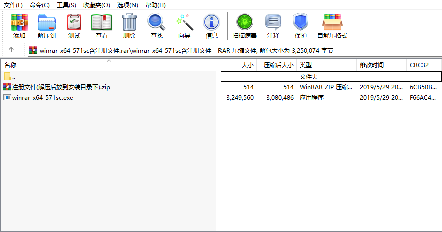Click CRC32 value 6CB50B
The width and height of the screenshot is (442, 232).
click(x=423, y=87)
